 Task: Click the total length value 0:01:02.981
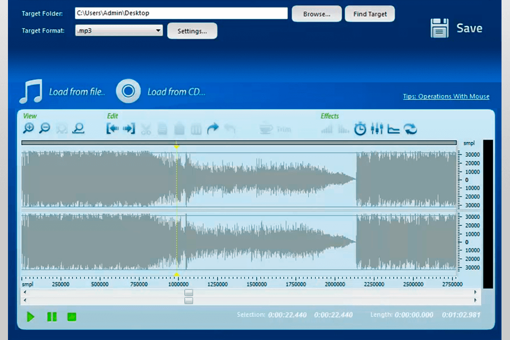coord(461,314)
